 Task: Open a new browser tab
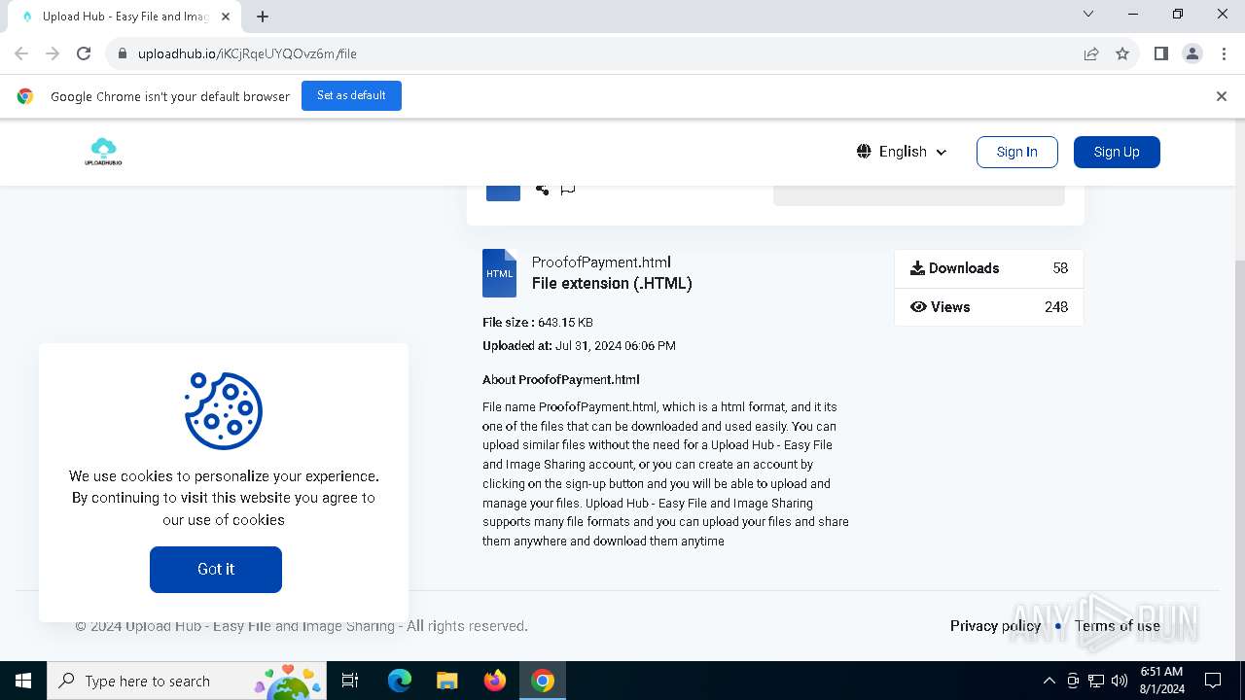coord(263,17)
